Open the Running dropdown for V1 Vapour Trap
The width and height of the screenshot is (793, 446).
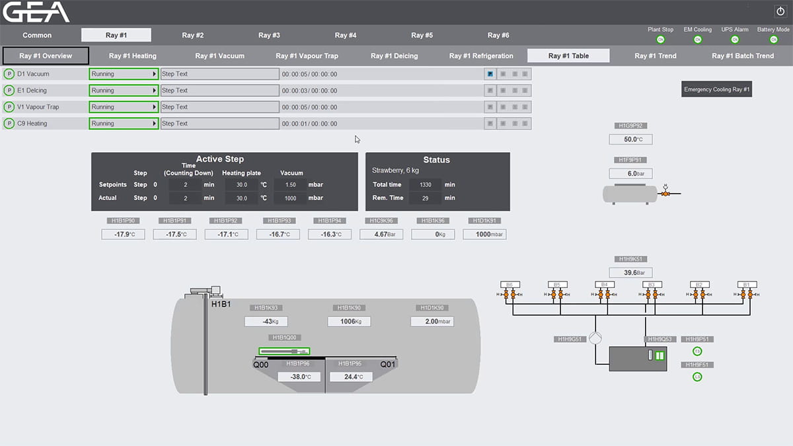click(x=124, y=107)
